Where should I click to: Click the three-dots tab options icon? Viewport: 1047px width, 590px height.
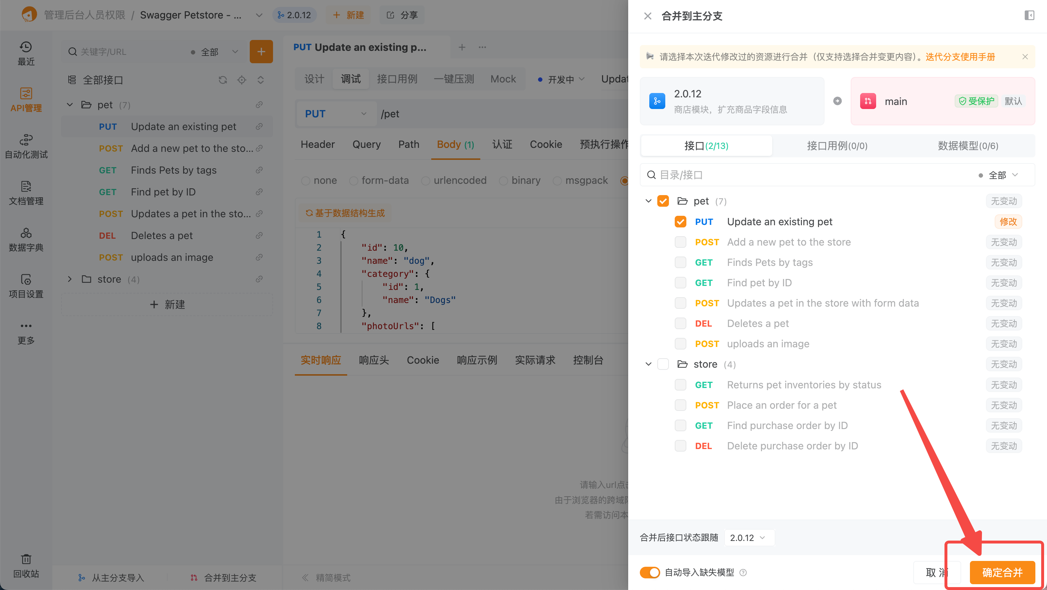[x=482, y=47]
